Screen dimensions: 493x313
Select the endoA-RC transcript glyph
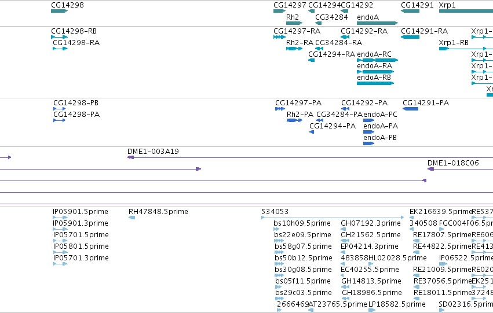(x=378, y=60)
